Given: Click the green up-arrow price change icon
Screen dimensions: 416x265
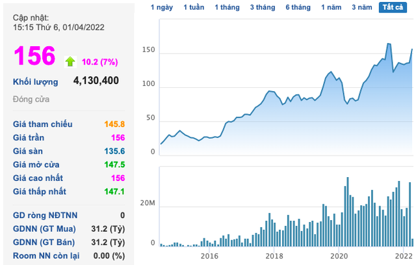Looking at the screenshot, I should click(x=70, y=62).
